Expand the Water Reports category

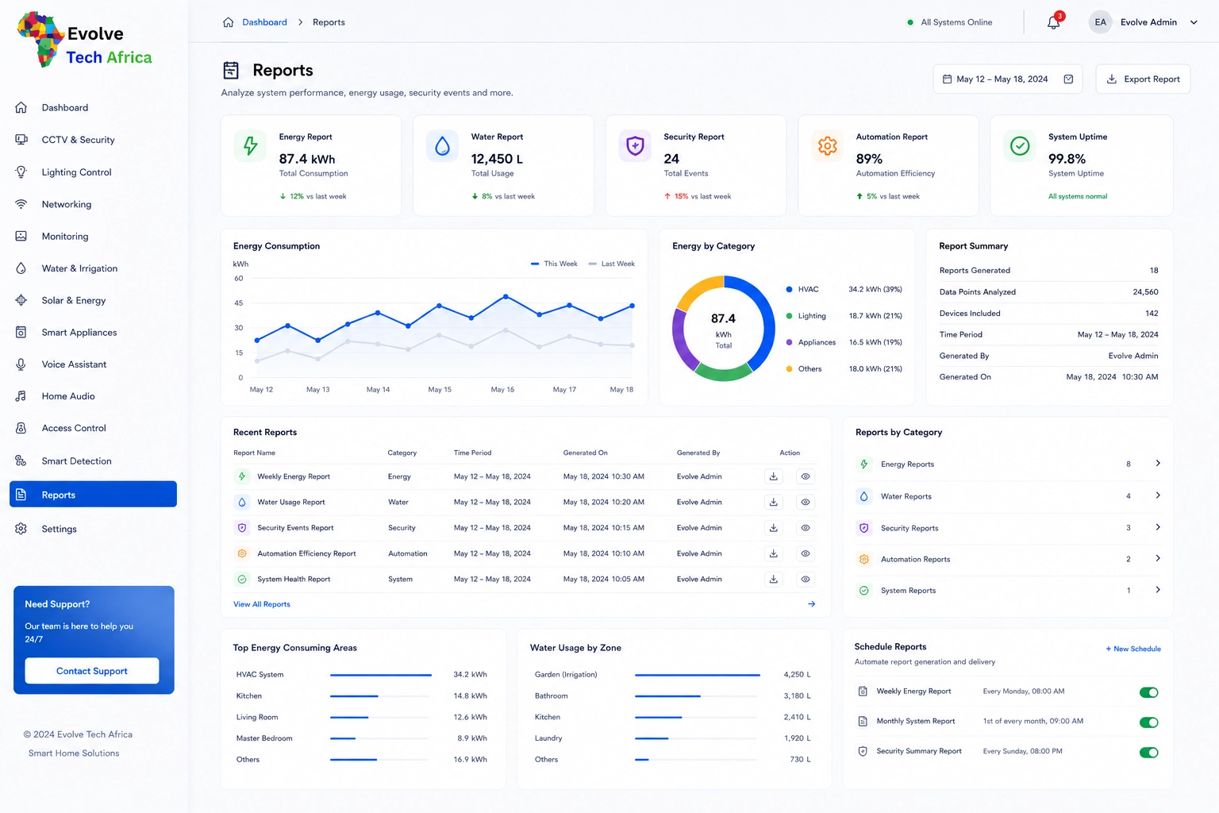click(x=1158, y=495)
